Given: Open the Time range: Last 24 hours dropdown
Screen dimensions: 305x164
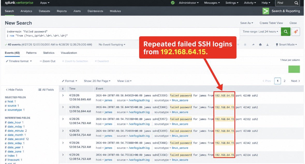Looking at the screenshot, I should click(x=260, y=32).
